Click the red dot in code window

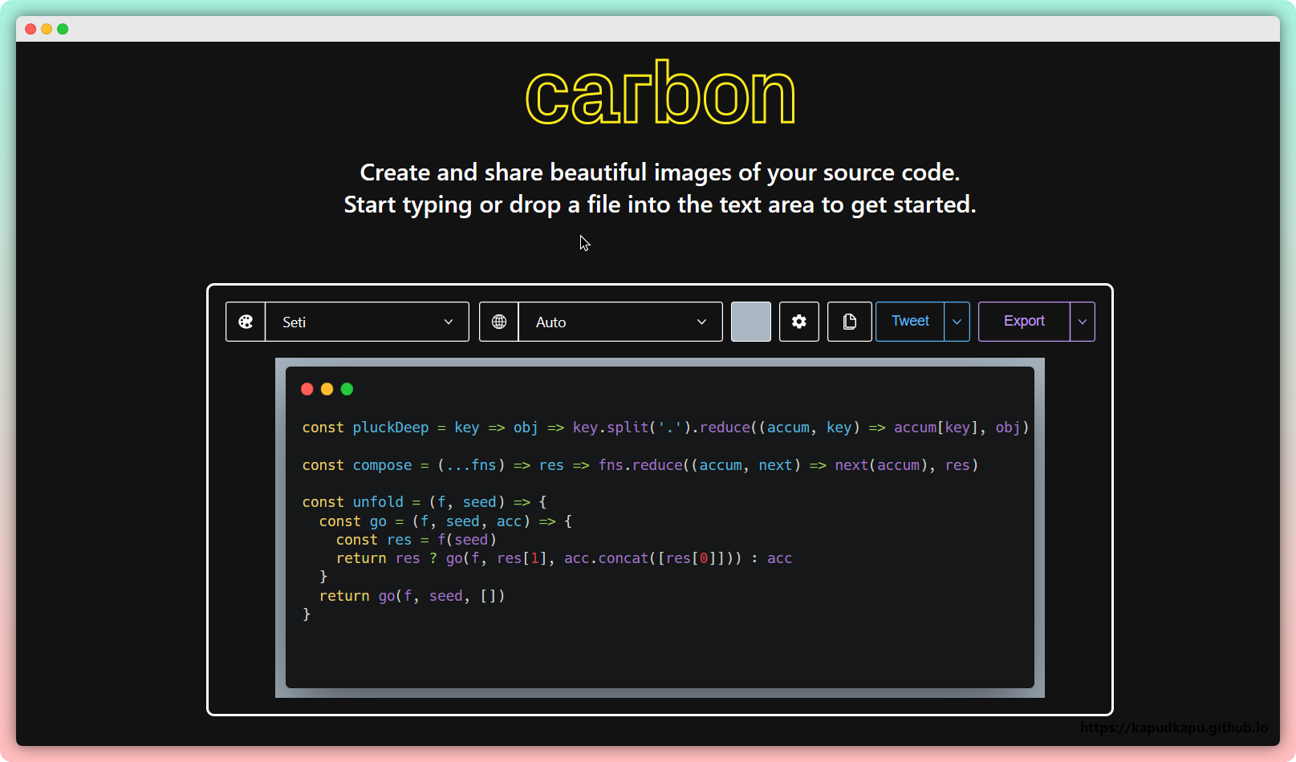pyautogui.click(x=307, y=389)
